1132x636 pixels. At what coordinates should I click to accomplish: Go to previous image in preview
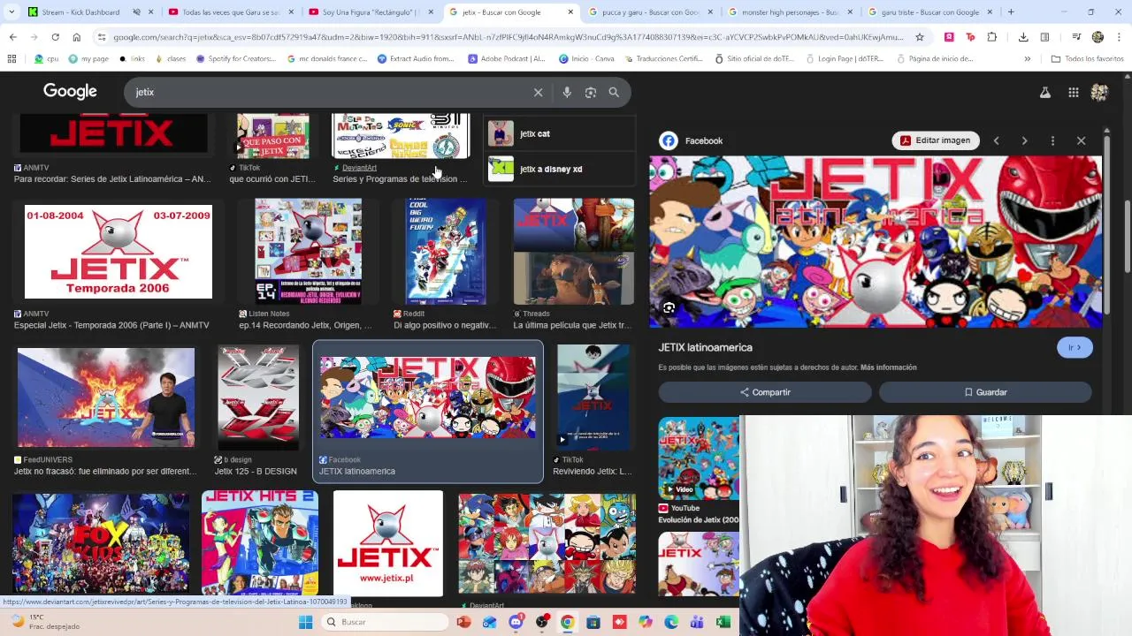coord(996,140)
